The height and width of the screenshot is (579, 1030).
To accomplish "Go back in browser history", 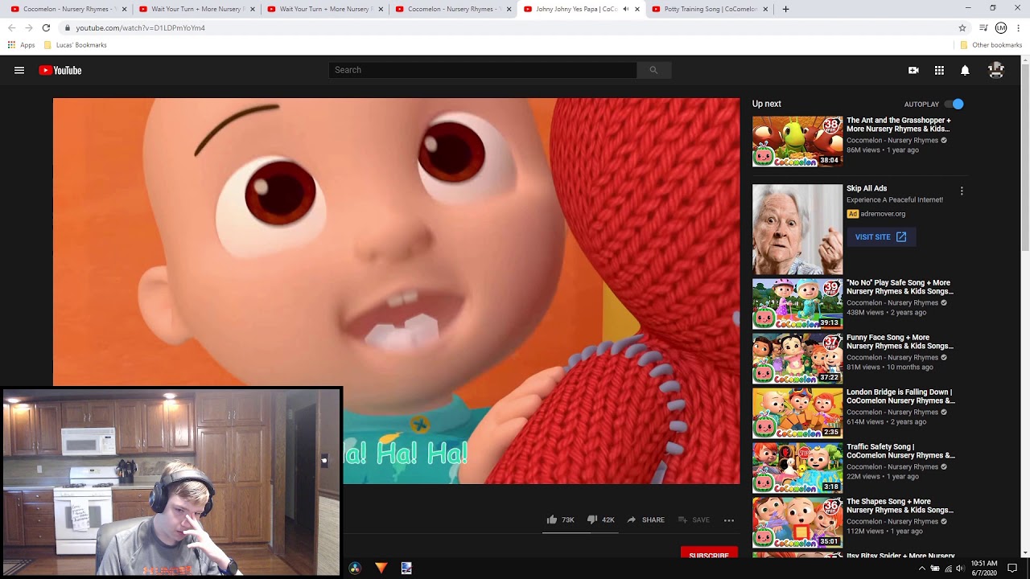I will (x=11, y=27).
